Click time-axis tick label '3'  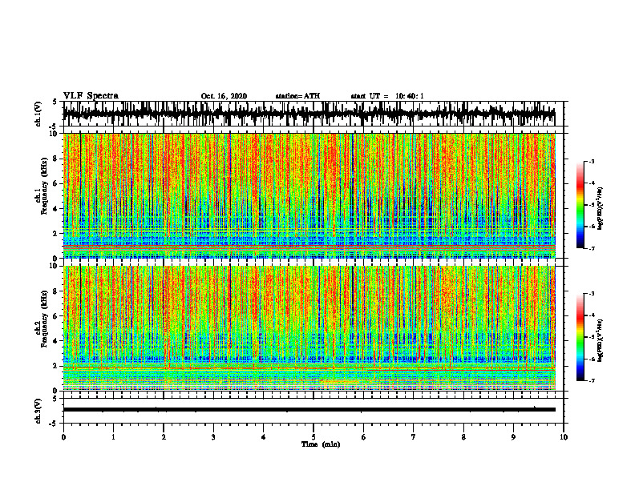213,437
